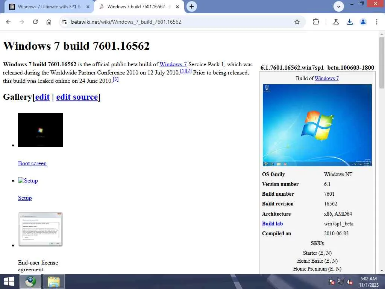Click the 16562 build revision value
The height and width of the screenshot is (289, 385).
tap(330, 204)
